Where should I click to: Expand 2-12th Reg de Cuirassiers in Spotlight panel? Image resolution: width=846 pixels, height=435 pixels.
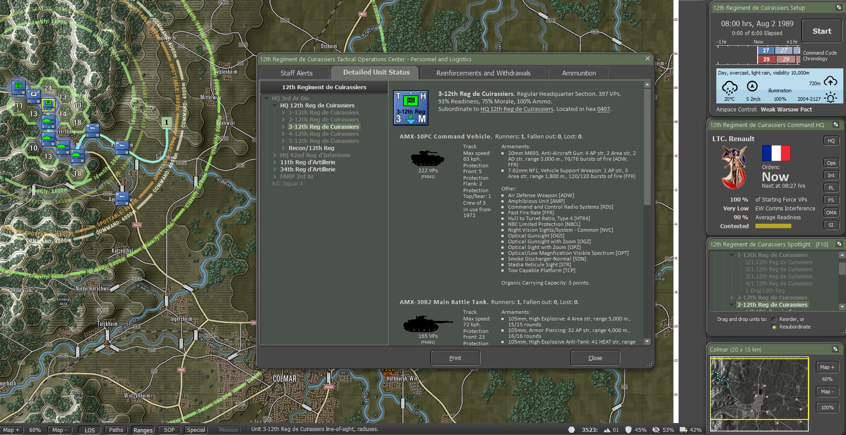point(731,298)
